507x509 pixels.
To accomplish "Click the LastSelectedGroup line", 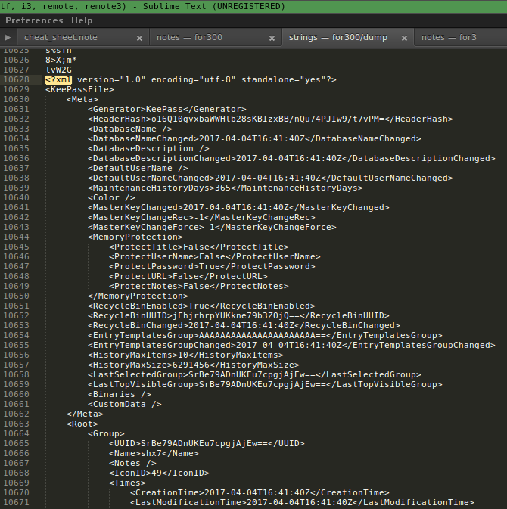I will [254, 374].
